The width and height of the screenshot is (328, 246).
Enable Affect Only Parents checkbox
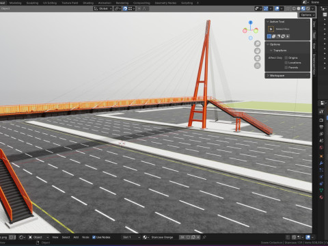point(286,68)
